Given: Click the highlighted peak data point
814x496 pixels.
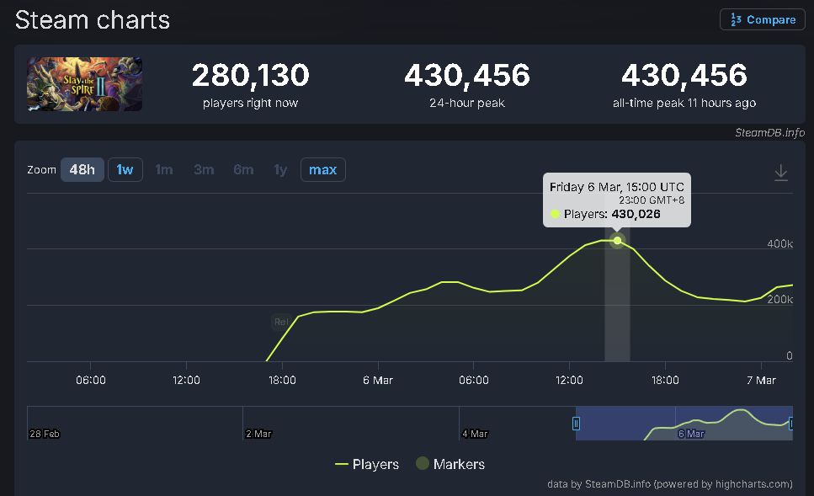Looking at the screenshot, I should [617, 241].
